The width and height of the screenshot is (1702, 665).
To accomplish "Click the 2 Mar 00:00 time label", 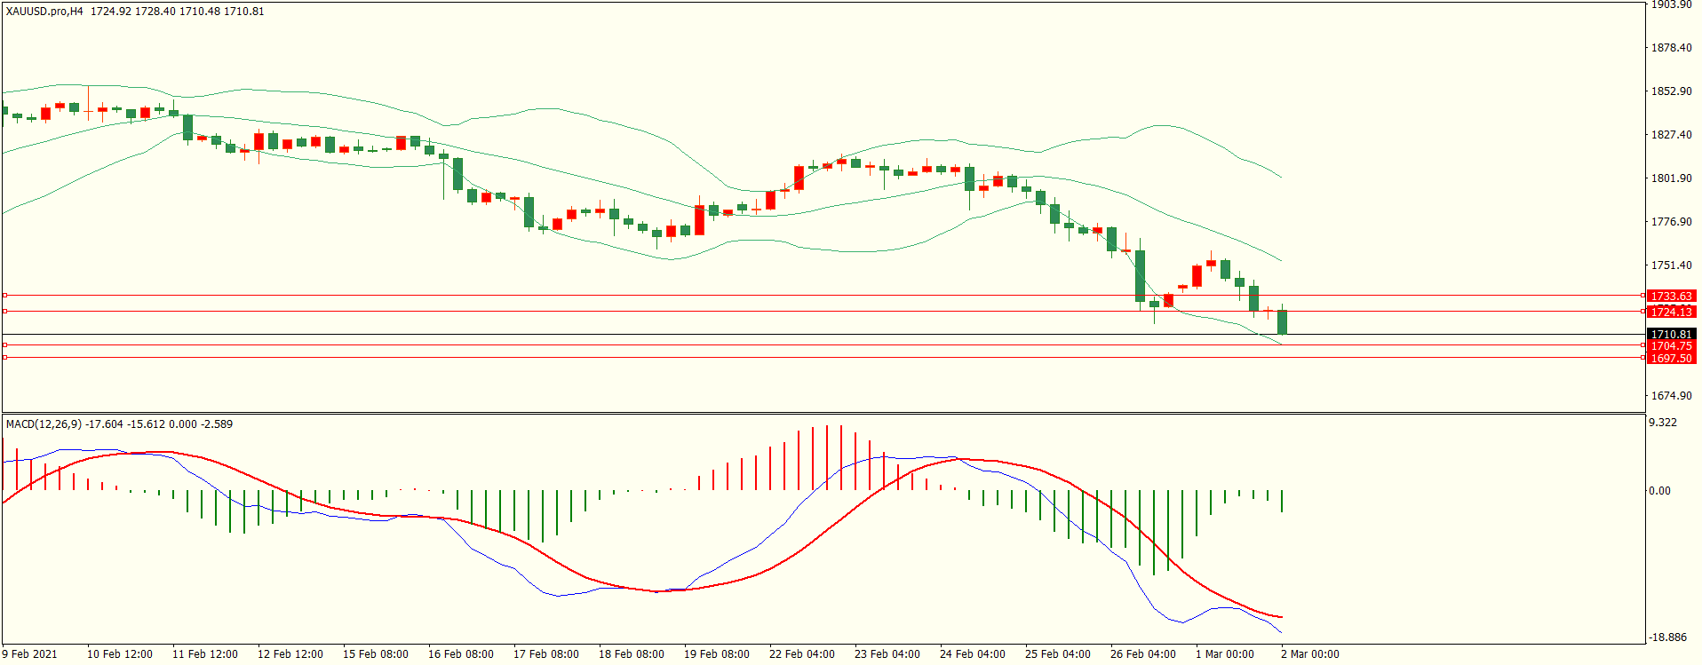I will coord(1310,654).
